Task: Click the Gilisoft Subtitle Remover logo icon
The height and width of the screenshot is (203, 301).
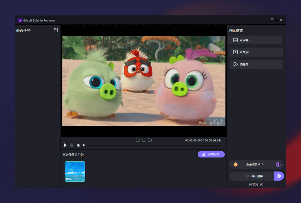Action: 20,20
